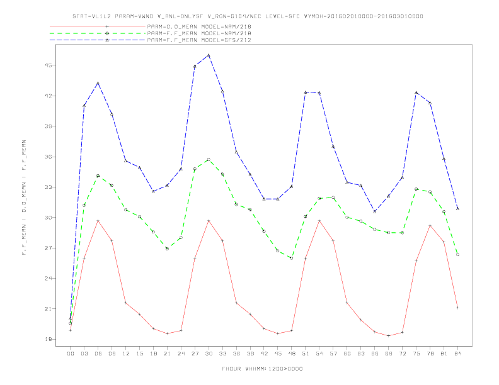499x385 pixels.
Task: Click the red solid legend line sample
Action: click(x=98, y=26)
